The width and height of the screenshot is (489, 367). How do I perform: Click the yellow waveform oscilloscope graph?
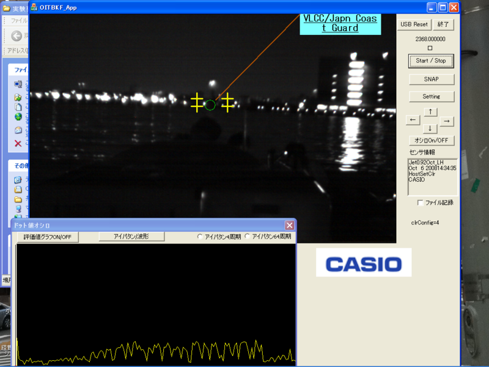156,305
